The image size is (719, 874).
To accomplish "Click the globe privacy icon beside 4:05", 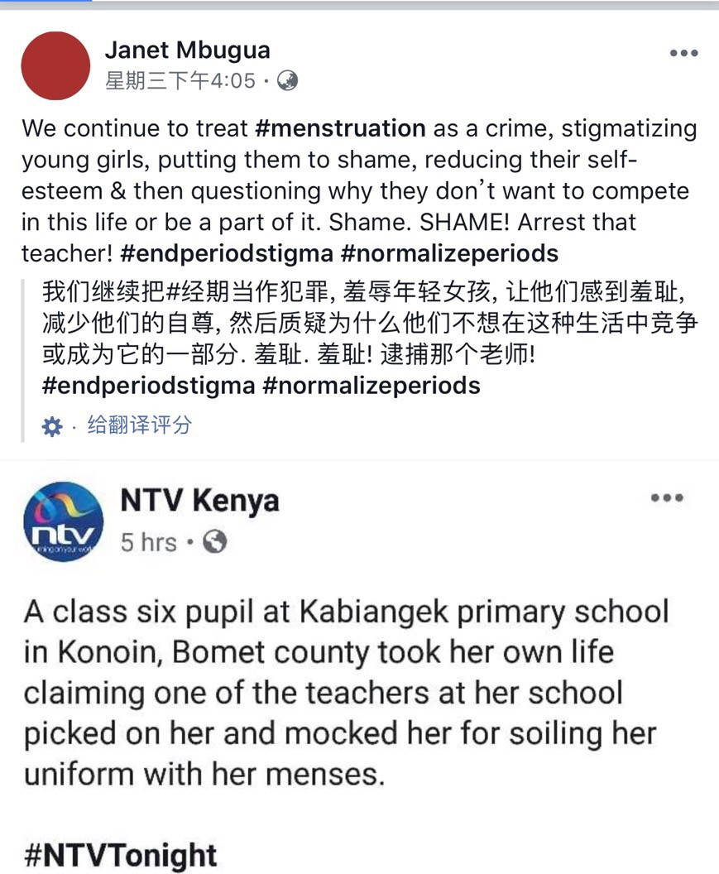I will tap(288, 81).
